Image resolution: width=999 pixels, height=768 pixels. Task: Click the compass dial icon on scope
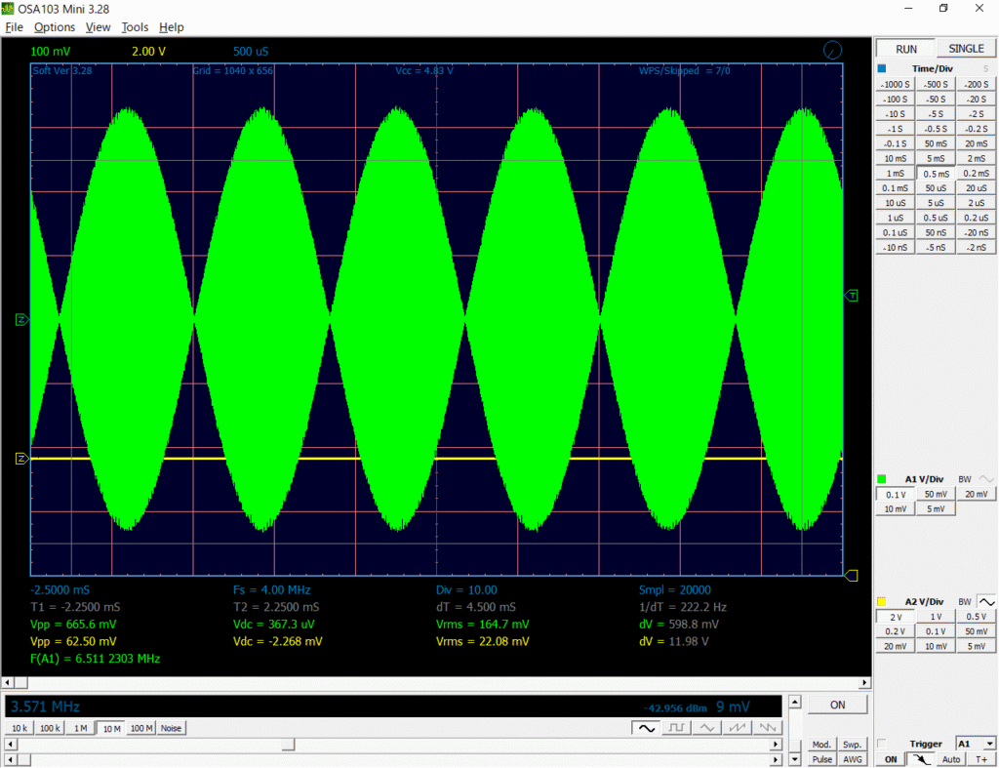(832, 51)
